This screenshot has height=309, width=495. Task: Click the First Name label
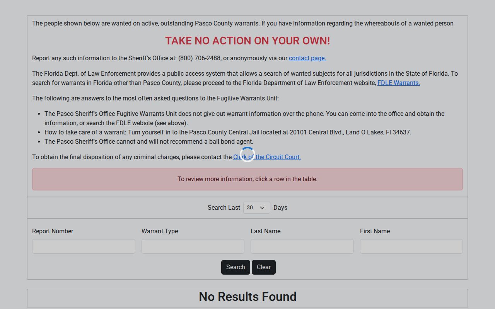tap(375, 231)
